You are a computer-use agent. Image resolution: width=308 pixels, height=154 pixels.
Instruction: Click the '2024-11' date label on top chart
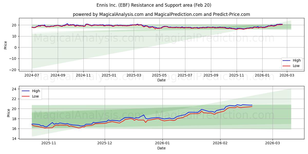pyautogui.click(x=83, y=75)
